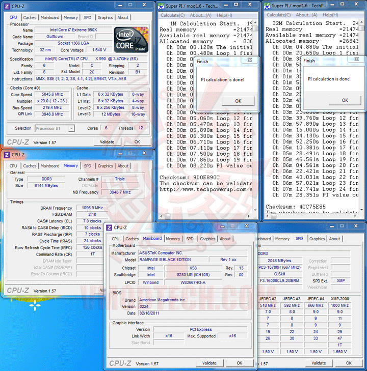
Task: Click the Core Voltage value 1.640 V
Action: [x=99, y=50]
